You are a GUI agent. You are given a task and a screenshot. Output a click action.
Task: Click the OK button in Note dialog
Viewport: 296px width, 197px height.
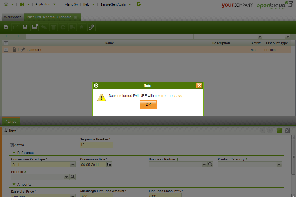(148, 105)
